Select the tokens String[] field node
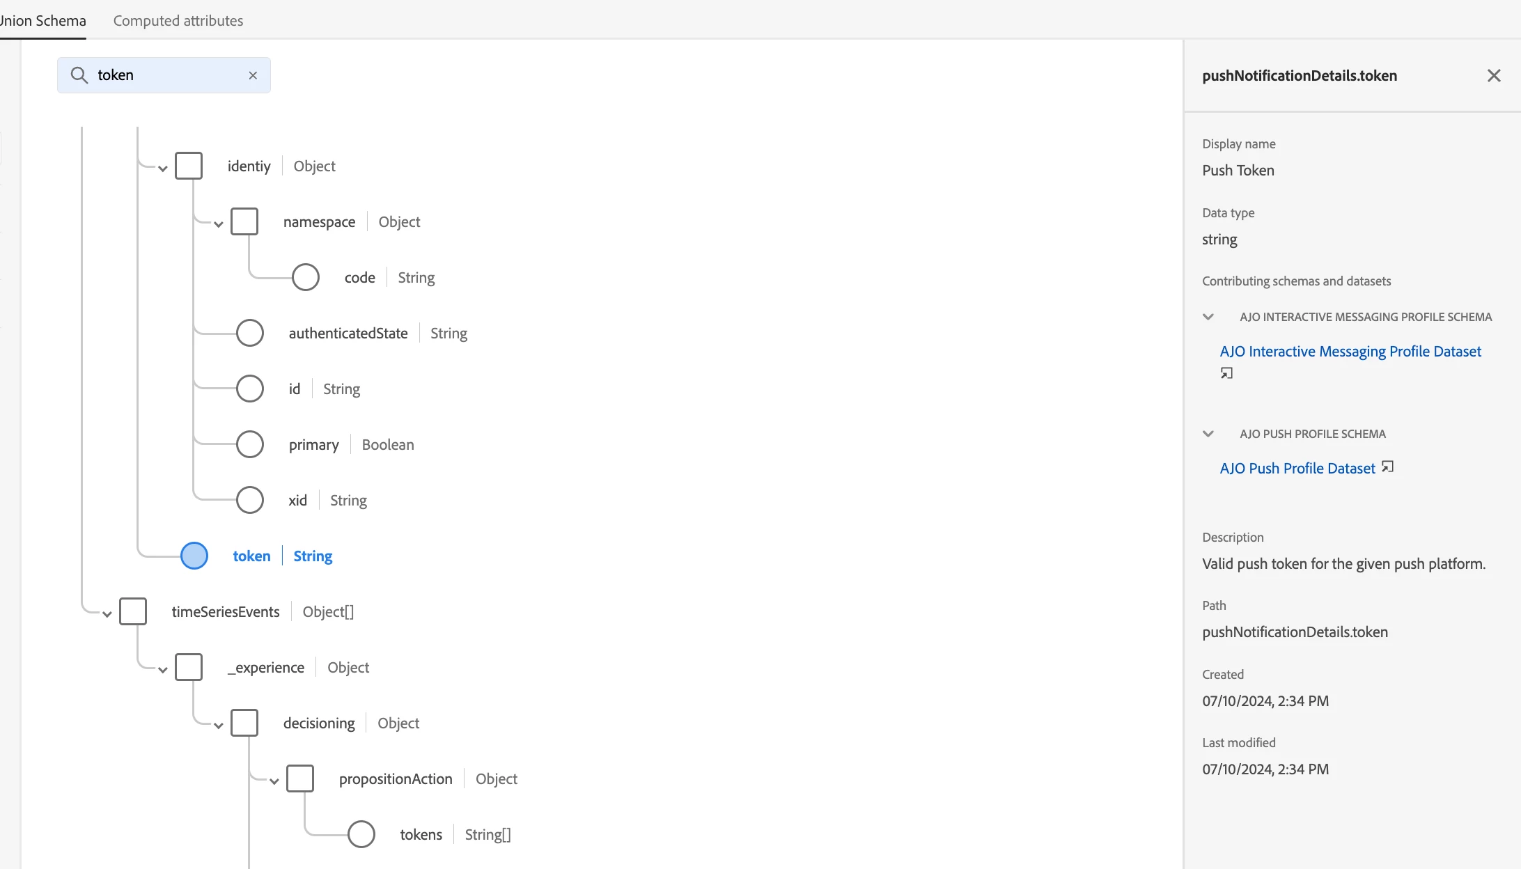Image resolution: width=1521 pixels, height=869 pixels. [361, 834]
